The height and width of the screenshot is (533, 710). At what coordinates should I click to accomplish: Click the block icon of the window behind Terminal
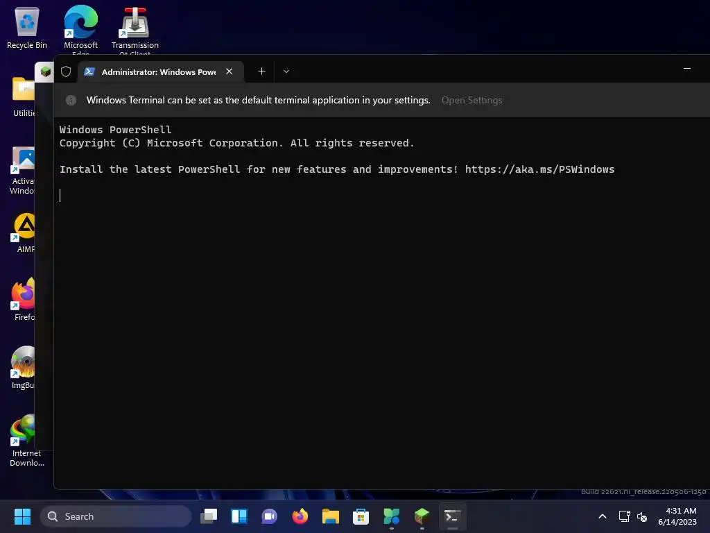(45, 71)
